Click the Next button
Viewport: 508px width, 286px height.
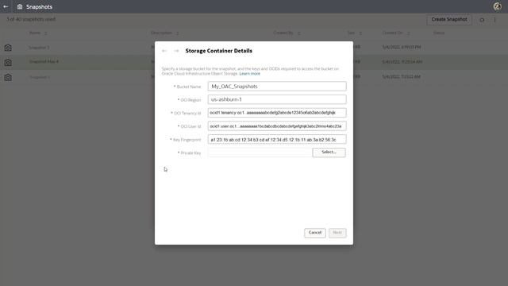[337, 233]
